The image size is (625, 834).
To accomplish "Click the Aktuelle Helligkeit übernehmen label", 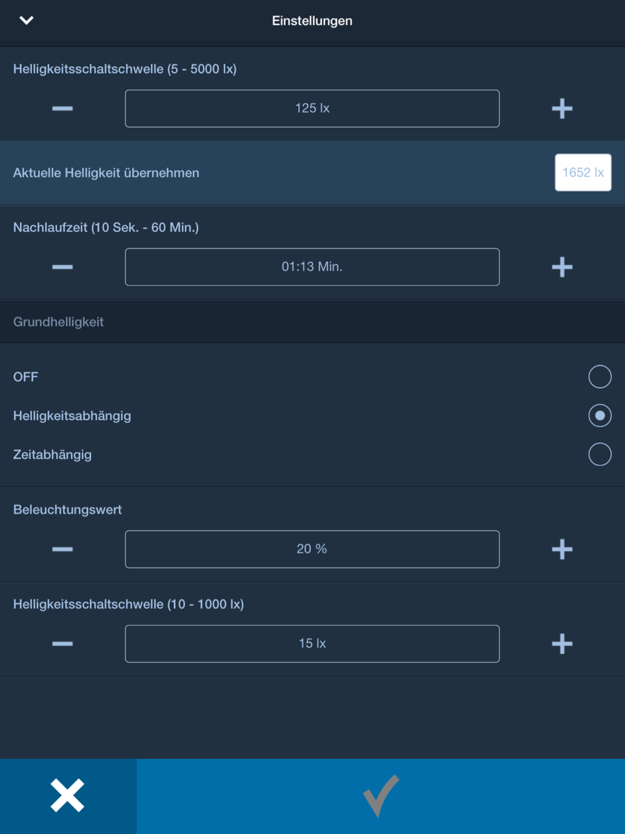I will [106, 173].
